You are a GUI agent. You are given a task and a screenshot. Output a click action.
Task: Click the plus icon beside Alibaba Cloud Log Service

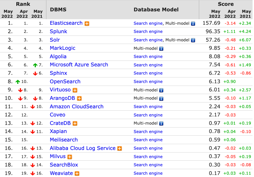(120, 148)
